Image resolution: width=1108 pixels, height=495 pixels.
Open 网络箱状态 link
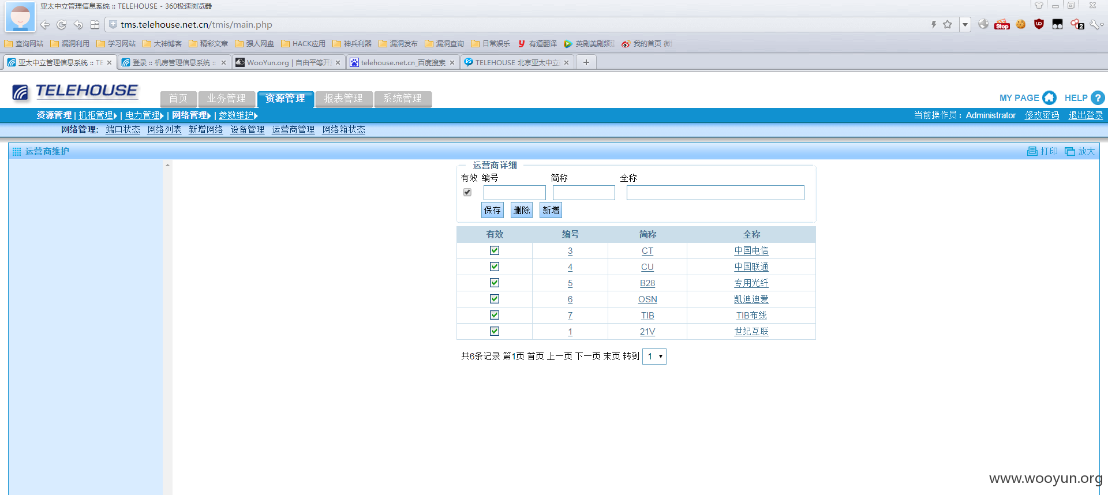point(344,130)
